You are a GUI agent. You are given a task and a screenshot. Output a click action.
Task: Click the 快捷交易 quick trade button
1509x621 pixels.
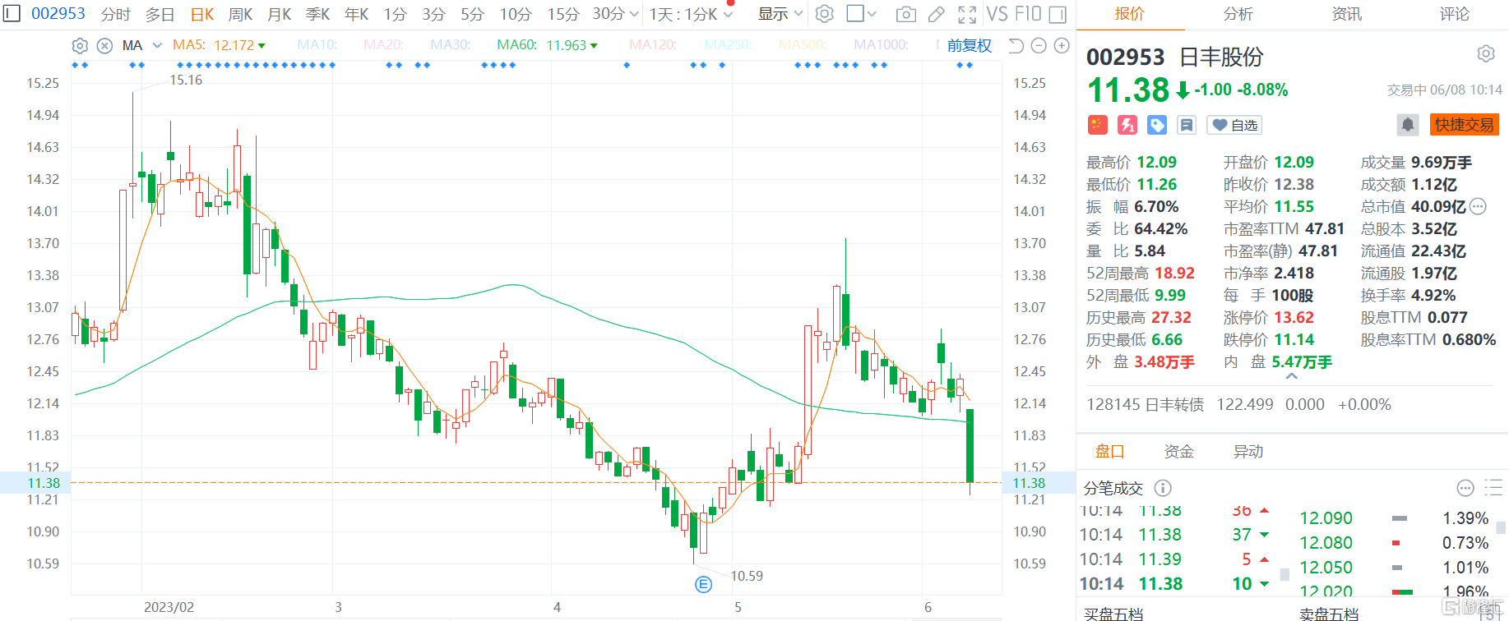pos(1464,125)
